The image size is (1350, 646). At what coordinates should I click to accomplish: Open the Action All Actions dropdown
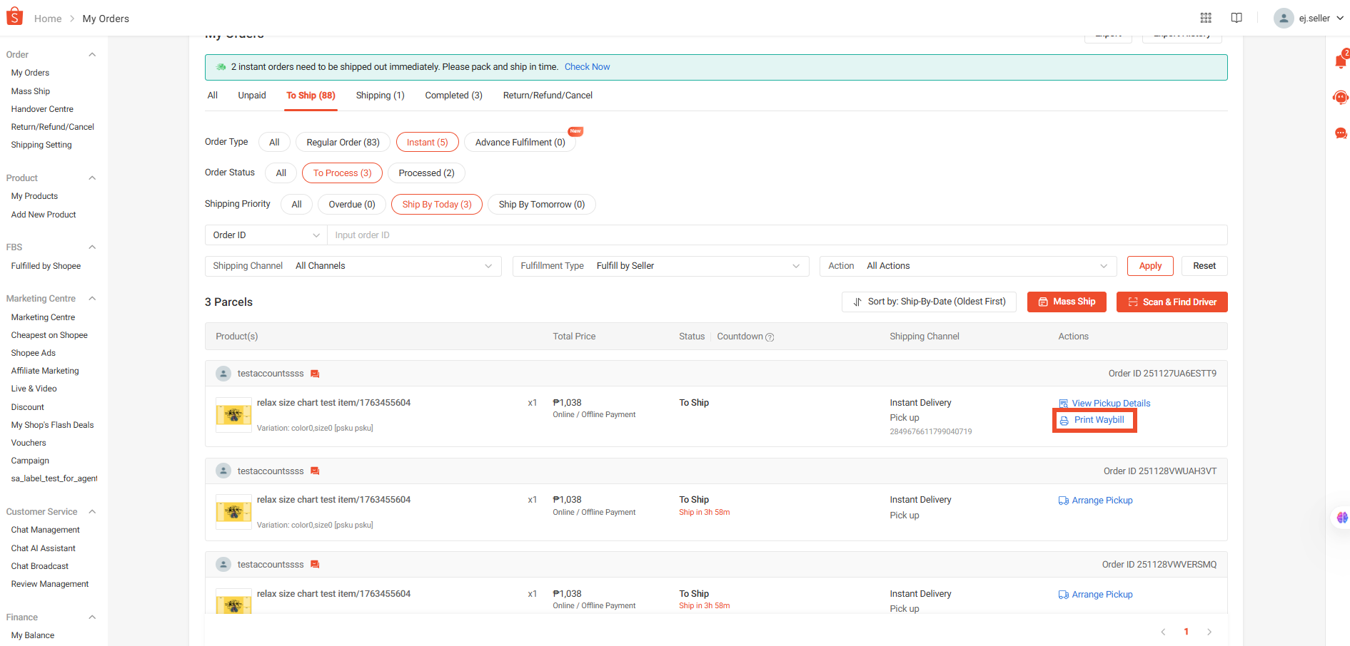pos(968,266)
